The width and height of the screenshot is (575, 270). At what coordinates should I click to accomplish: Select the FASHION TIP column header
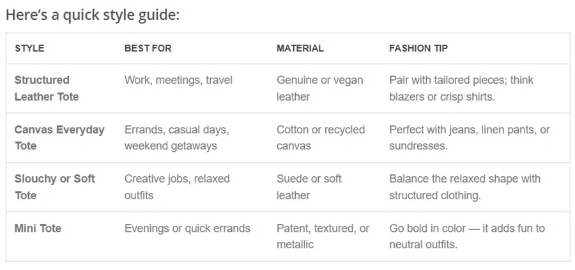(418, 49)
